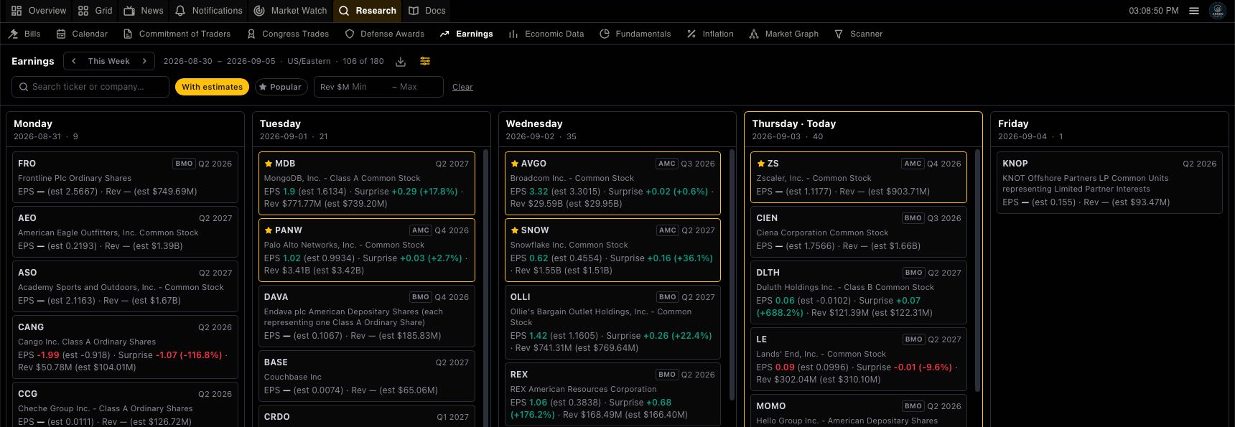Open the hamburger menu icon
1235x427 pixels.
point(1194,11)
